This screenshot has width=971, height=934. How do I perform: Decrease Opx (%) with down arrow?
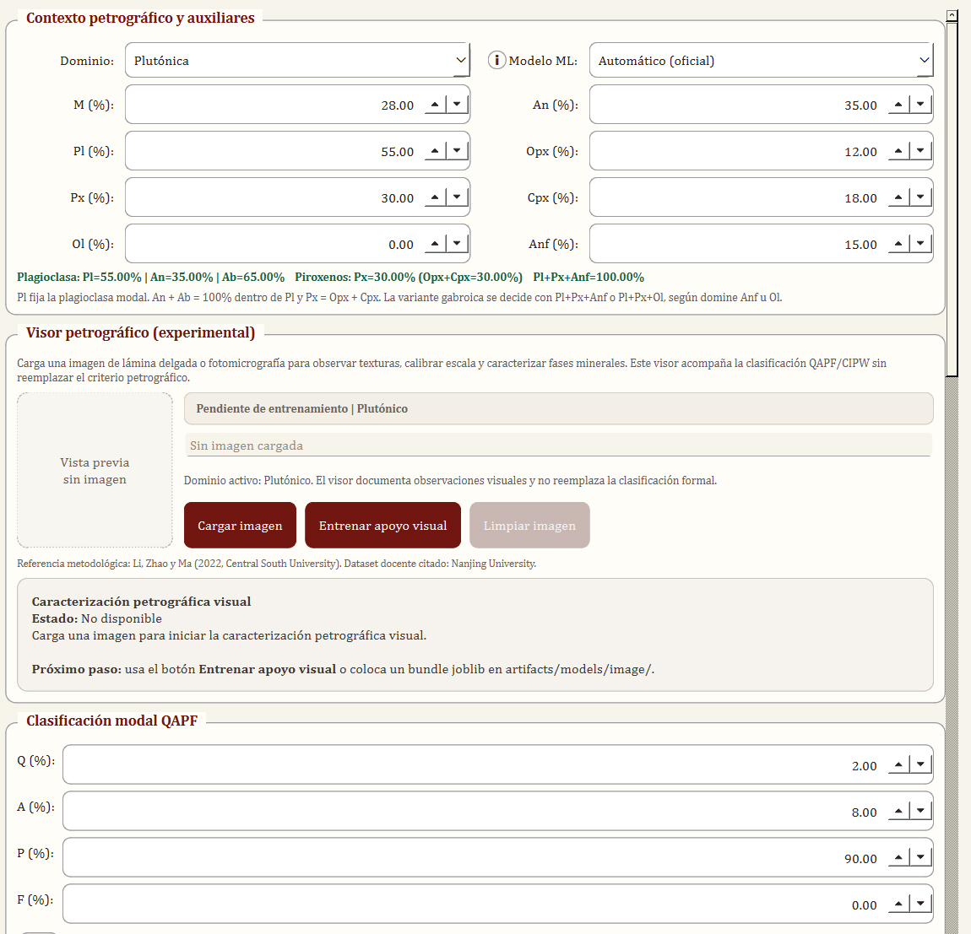click(x=921, y=150)
